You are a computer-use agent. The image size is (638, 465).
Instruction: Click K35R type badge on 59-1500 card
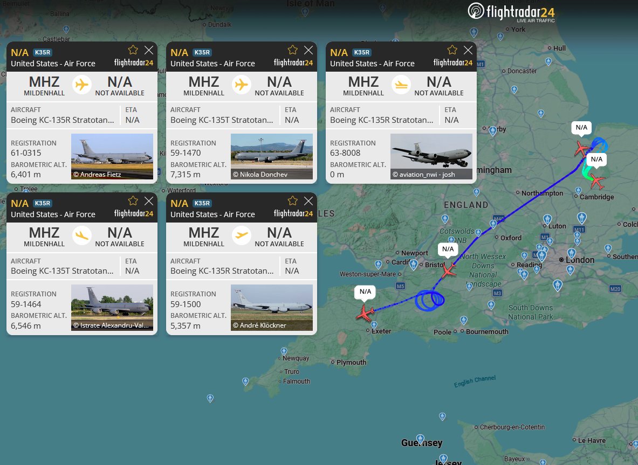pyautogui.click(x=202, y=203)
